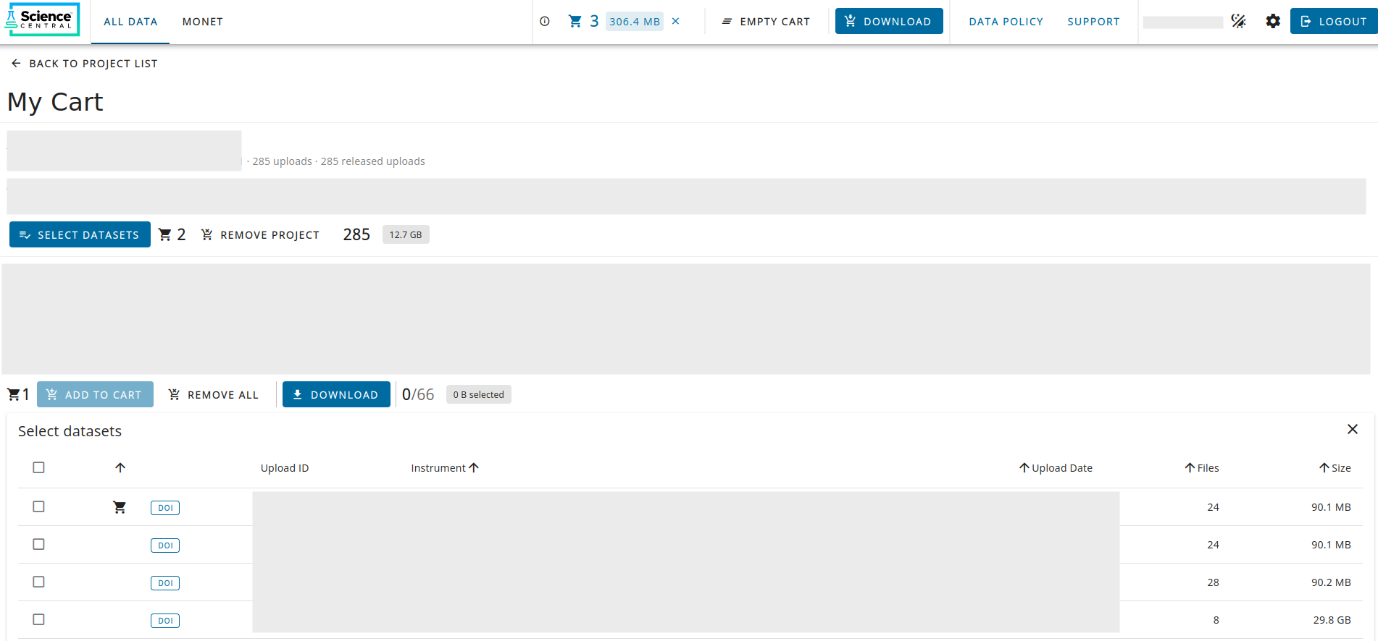1378x641 pixels.
Task: Check the 29.8 GB dataset row
Action: coord(39,619)
